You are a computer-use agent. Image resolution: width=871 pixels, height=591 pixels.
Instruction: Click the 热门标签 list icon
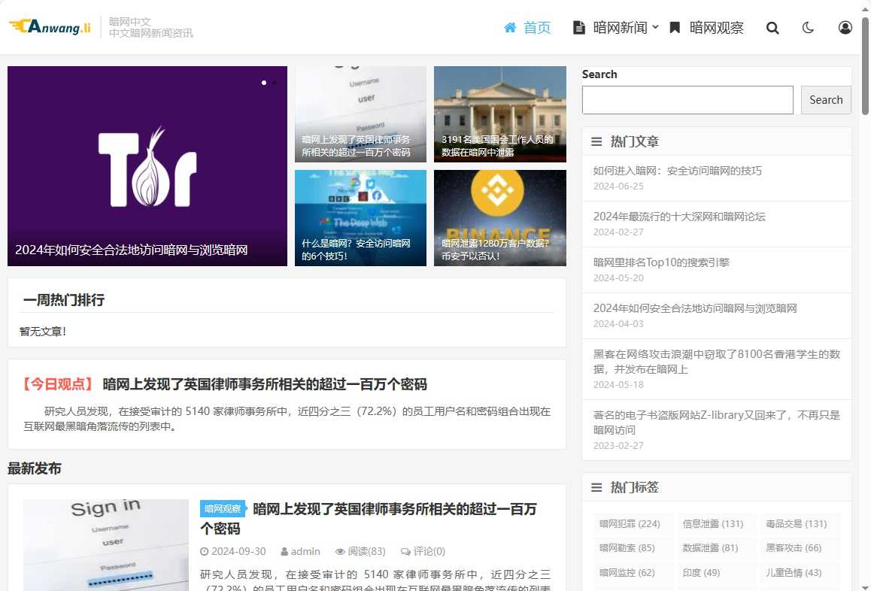pyautogui.click(x=596, y=488)
